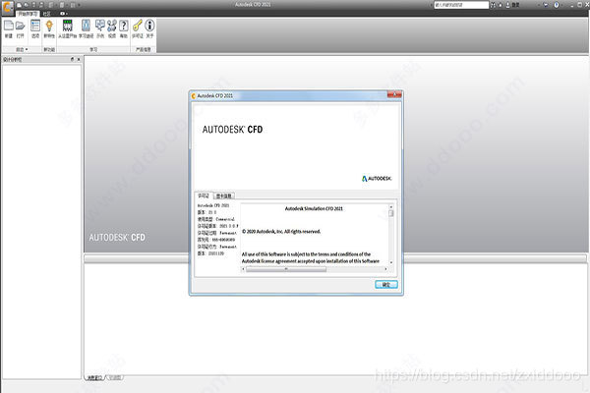Image resolution: width=590 pixels, height=393 pixels.
Task: Click the OK (确定) button in dialog
Action: 385,284
